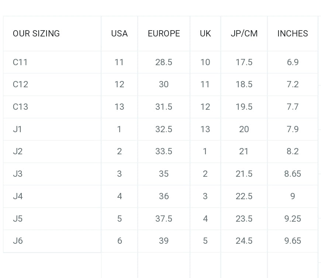Image resolution: width=321 pixels, height=278 pixels.
Task: Click the USA column header
Action: coord(119,34)
